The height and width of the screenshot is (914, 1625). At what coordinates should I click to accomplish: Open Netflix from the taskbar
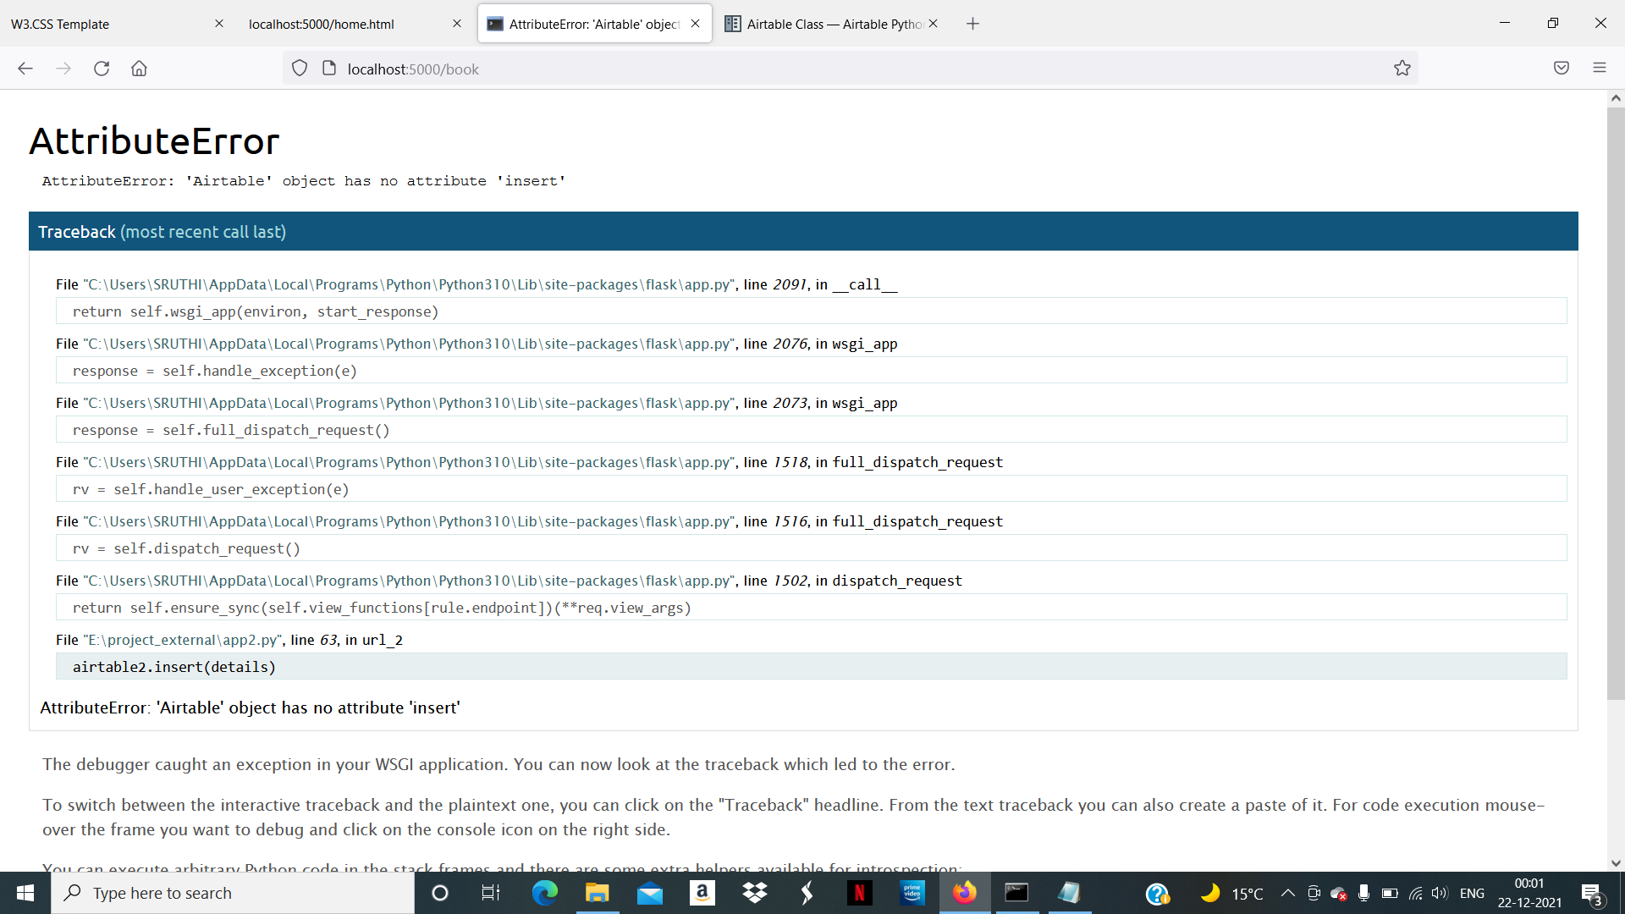coord(859,893)
